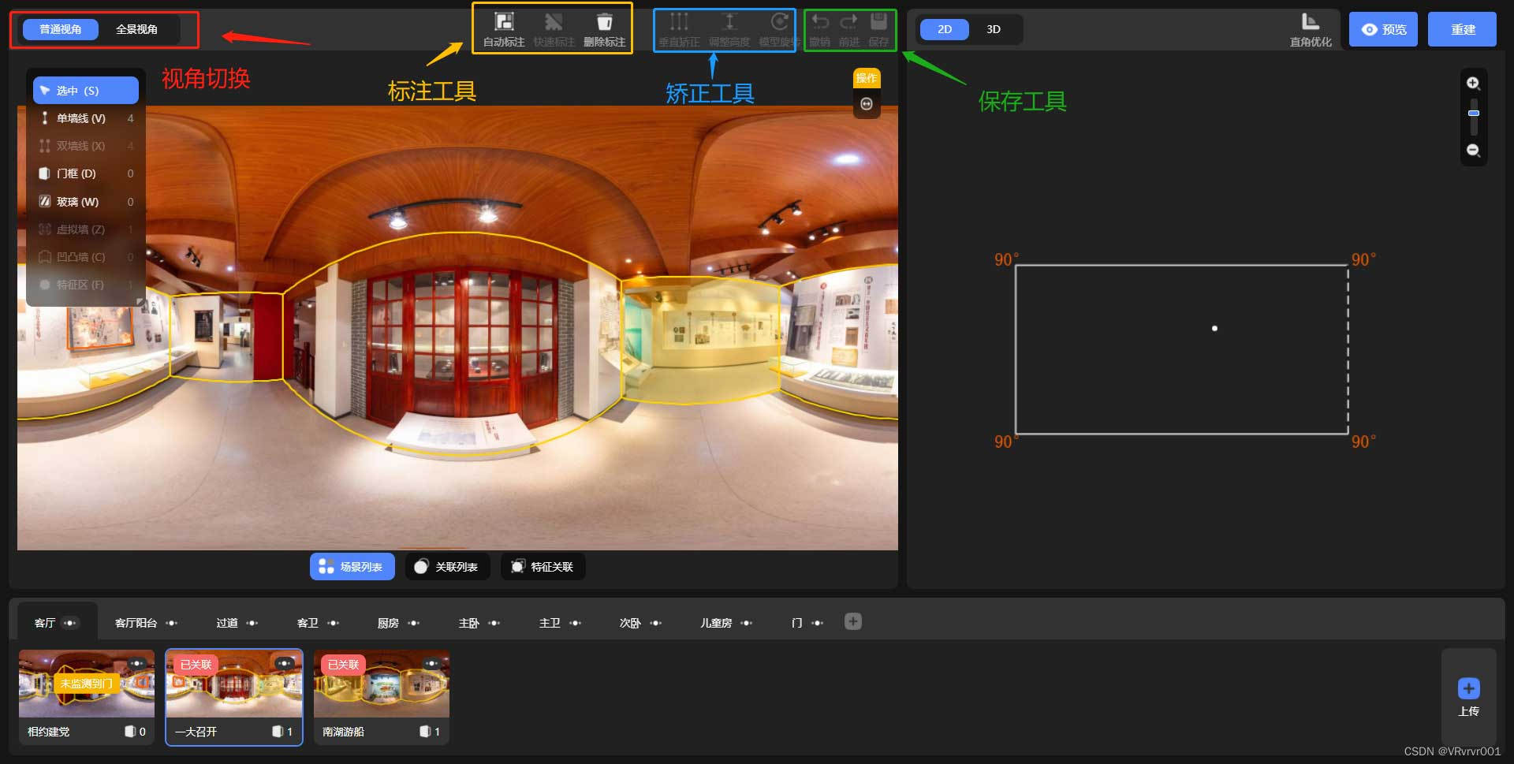Click the 撤销 undo arrow
The height and width of the screenshot is (764, 1514).
tap(820, 22)
